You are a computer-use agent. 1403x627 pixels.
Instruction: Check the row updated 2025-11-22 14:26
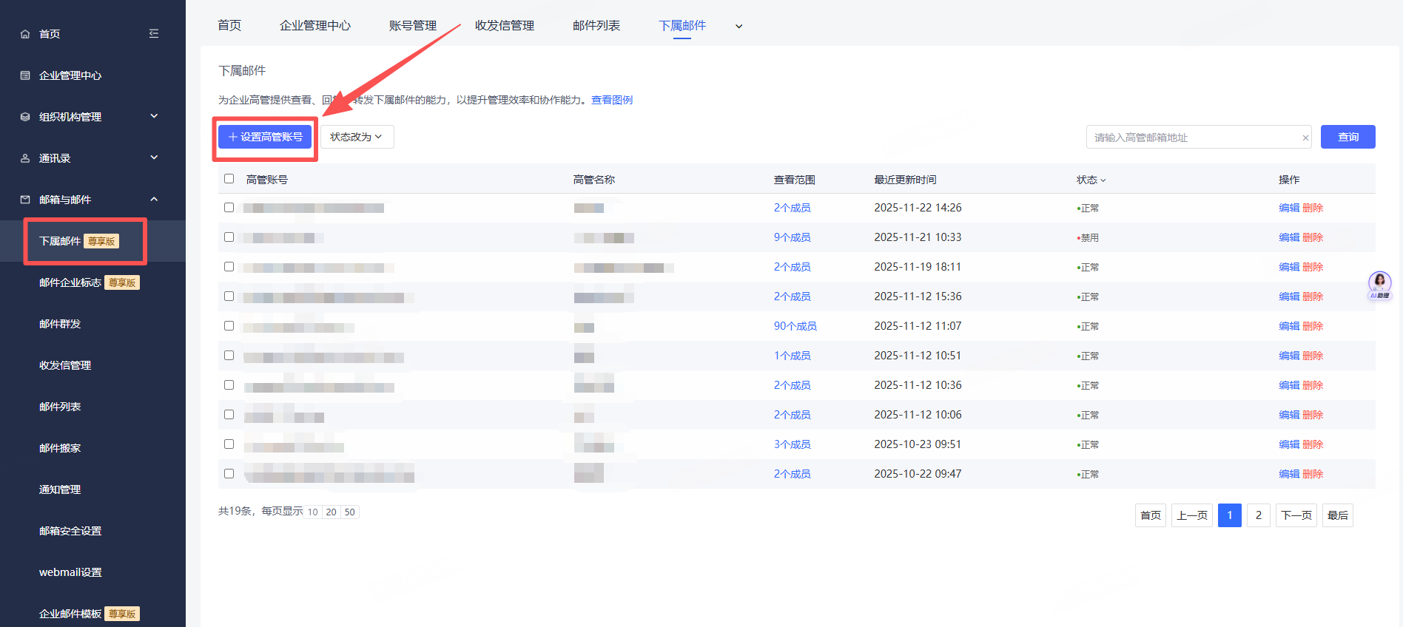coord(229,207)
